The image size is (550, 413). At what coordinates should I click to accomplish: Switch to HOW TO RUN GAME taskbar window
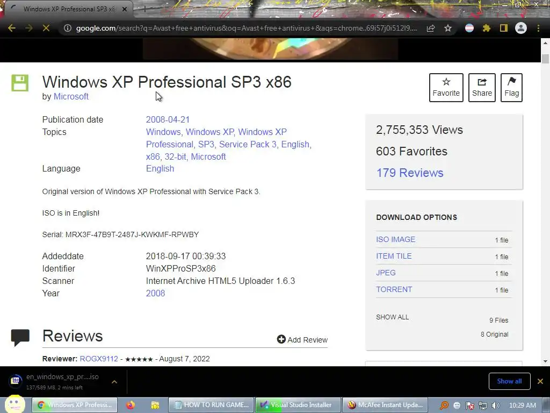click(x=211, y=405)
